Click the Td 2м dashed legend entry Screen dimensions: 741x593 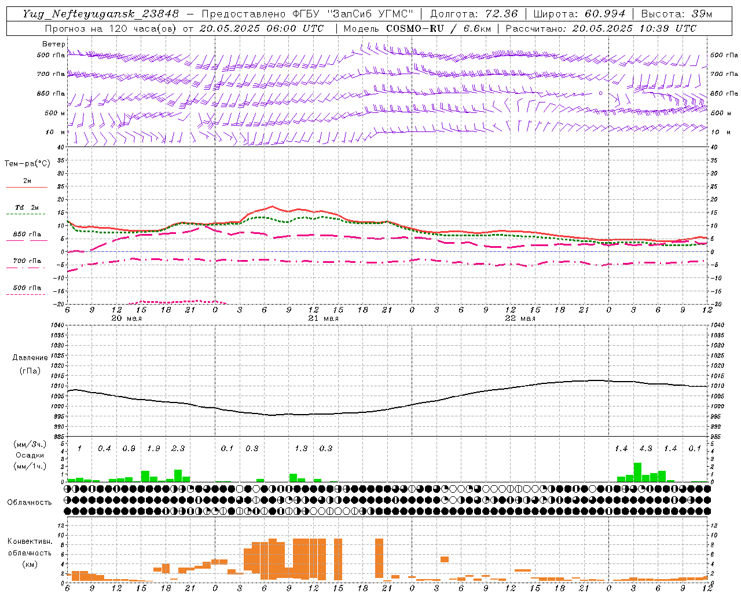pos(27,210)
